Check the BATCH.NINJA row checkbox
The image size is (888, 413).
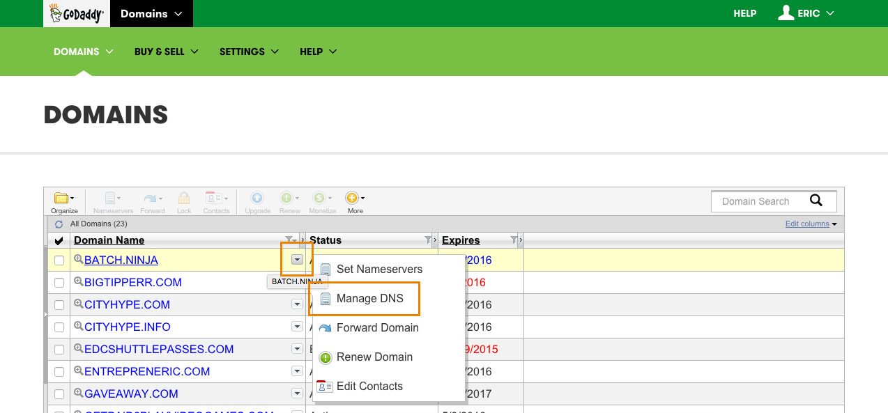pyautogui.click(x=59, y=260)
